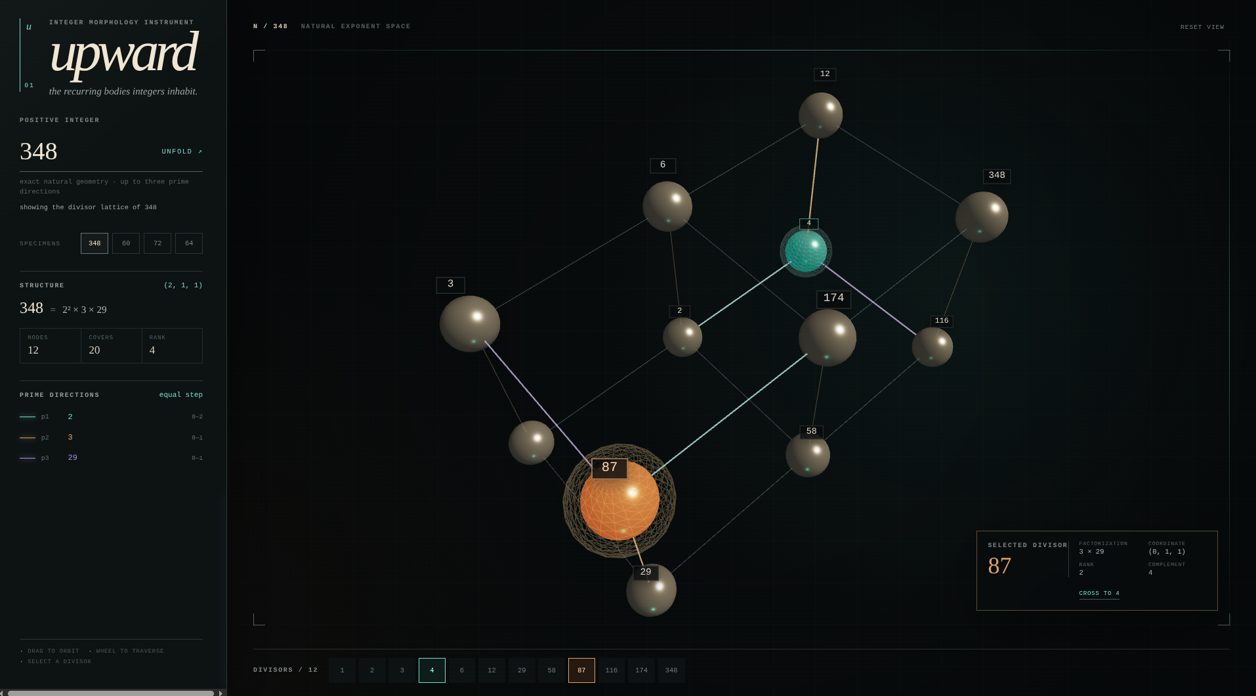Choose divisor 58 in bottom strip
Screen dimensions: 1256x696
552,670
